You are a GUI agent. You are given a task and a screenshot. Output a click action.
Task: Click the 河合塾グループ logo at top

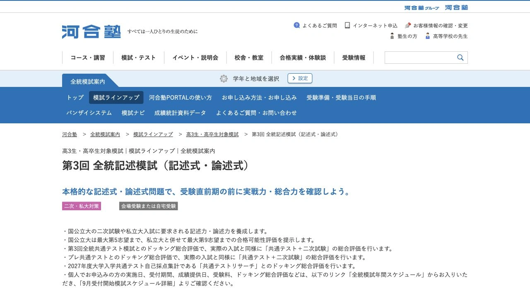[422, 7]
